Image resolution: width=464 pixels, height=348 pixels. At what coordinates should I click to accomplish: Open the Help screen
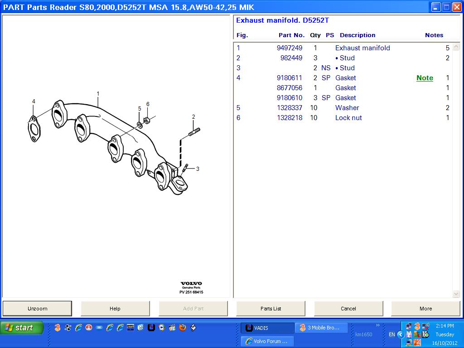click(115, 309)
